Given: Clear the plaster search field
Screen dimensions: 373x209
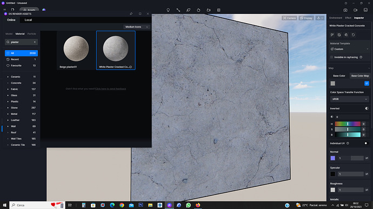Looking at the screenshot, I should pos(35,42).
